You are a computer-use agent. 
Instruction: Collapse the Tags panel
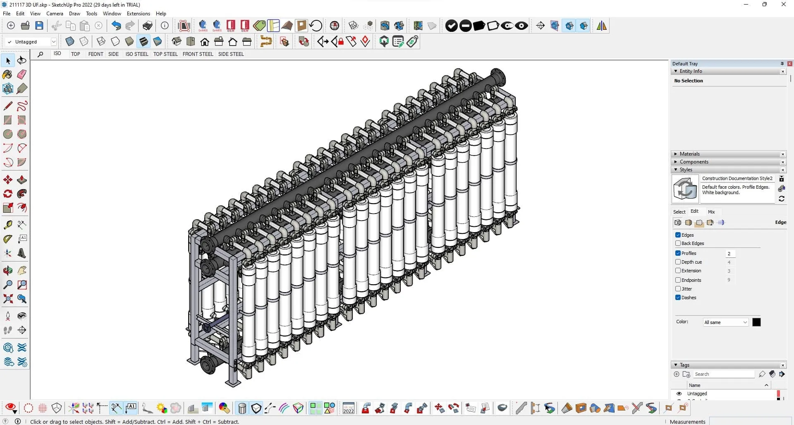pos(676,365)
